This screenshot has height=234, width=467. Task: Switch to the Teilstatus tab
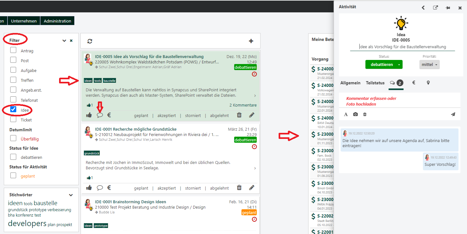375,83
